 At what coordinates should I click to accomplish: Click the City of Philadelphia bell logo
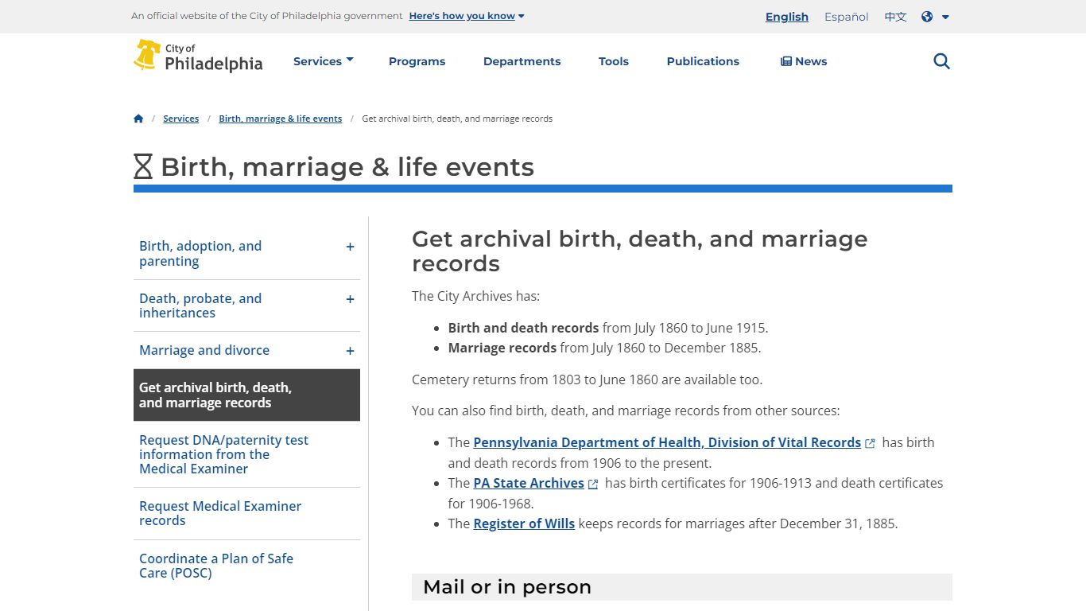(198, 56)
